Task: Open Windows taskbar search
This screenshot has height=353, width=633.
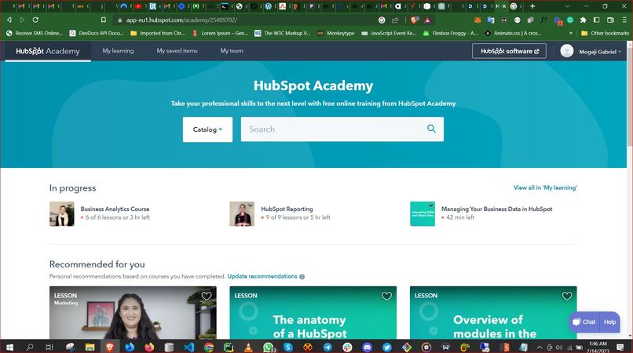Action: (30, 347)
